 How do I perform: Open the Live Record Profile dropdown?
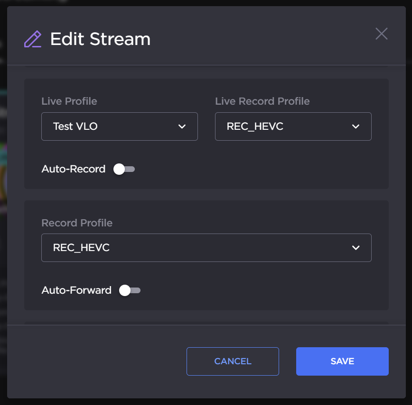pyautogui.click(x=293, y=126)
